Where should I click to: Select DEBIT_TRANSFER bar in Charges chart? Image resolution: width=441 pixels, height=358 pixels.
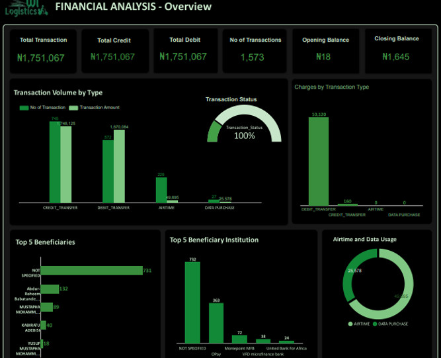click(x=319, y=161)
